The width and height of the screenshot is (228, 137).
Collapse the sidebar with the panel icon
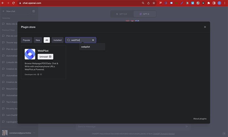click(34, 11)
